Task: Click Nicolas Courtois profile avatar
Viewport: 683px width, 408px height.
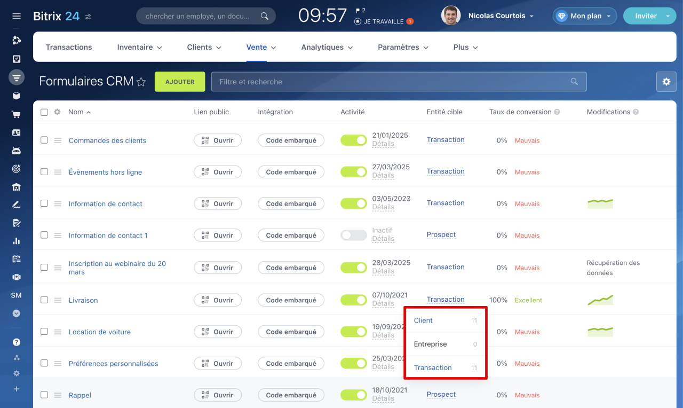Action: pyautogui.click(x=451, y=16)
